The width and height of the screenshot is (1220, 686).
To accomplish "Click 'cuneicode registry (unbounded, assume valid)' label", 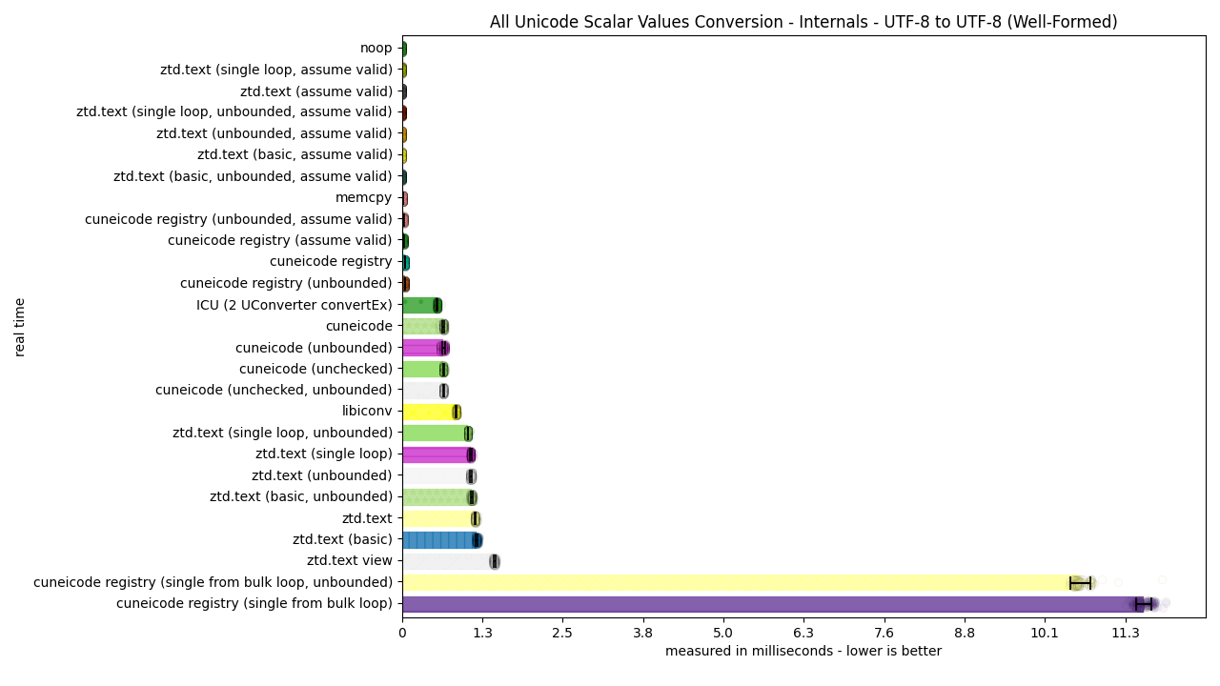I will point(238,219).
